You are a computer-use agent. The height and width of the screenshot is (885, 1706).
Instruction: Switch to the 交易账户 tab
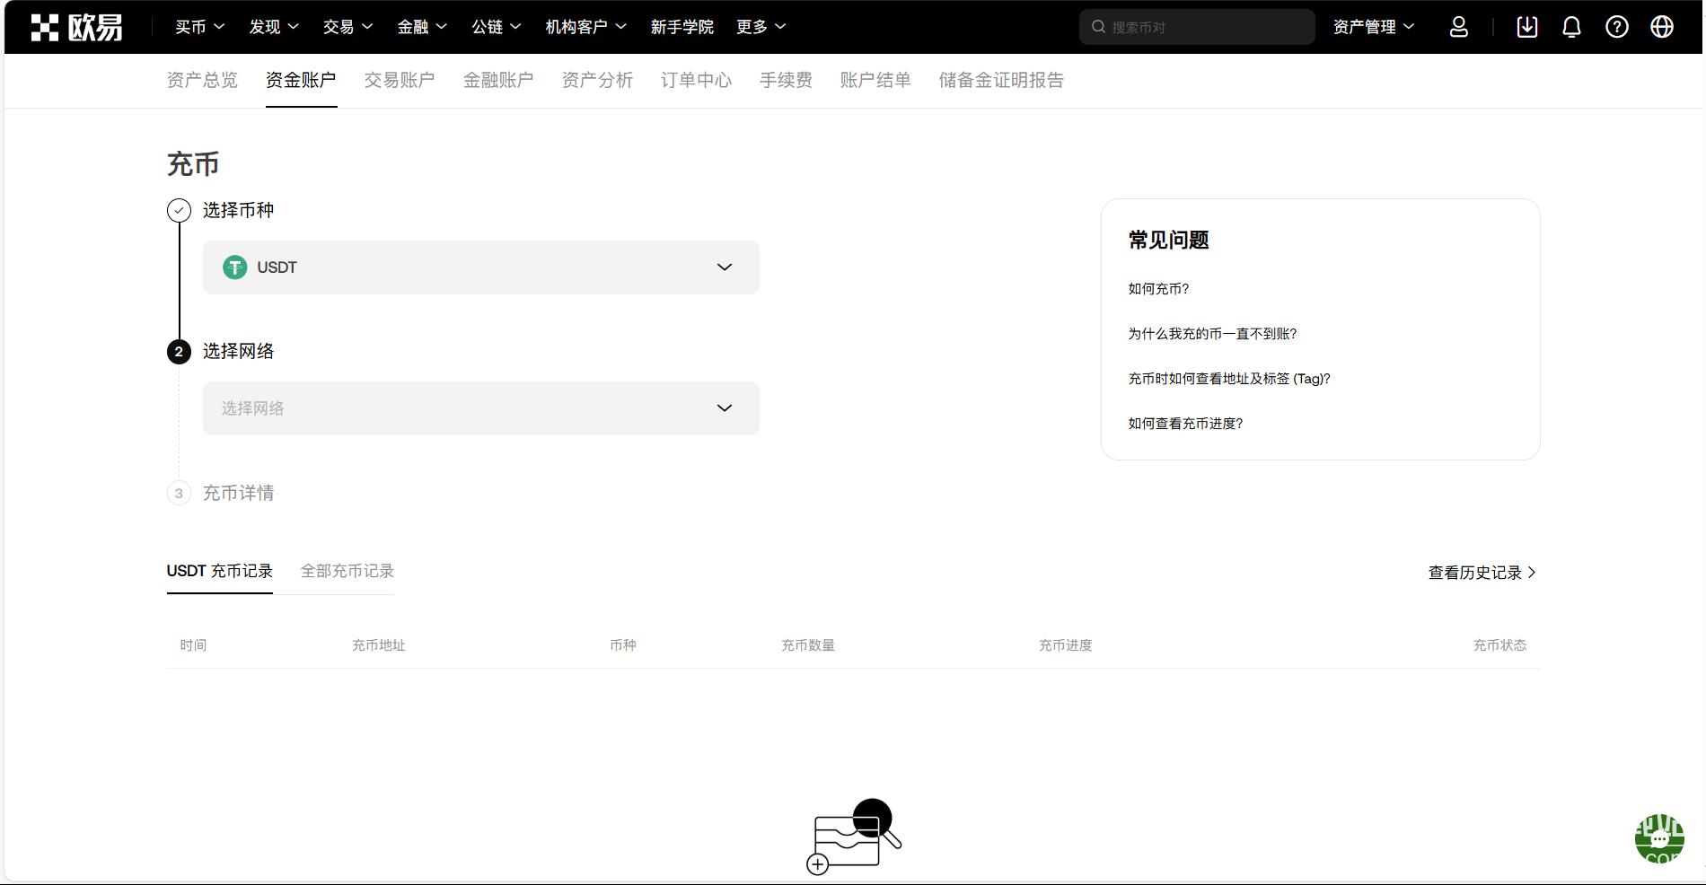click(400, 80)
